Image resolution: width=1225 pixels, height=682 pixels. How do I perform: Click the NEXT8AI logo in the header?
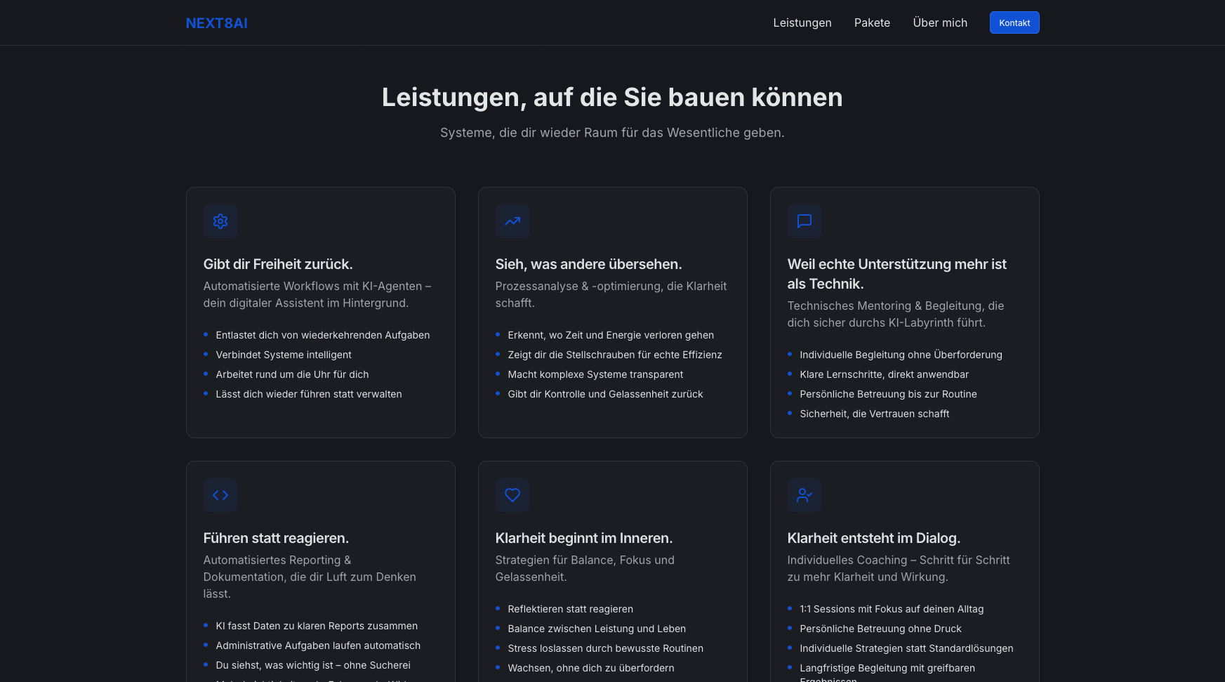[216, 22]
